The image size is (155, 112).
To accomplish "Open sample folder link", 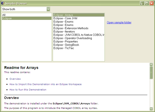I will point(119,22).
